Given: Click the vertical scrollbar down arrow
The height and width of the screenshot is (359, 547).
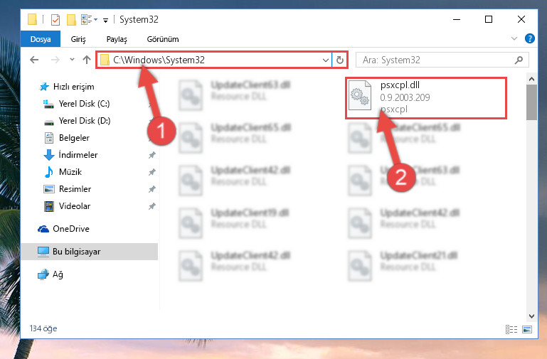Looking at the screenshot, I should click(x=531, y=316).
